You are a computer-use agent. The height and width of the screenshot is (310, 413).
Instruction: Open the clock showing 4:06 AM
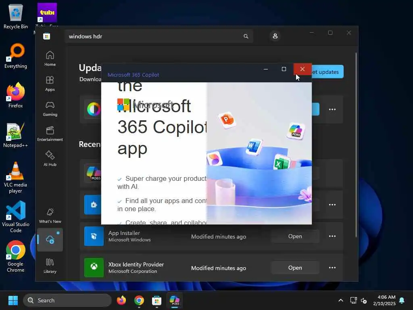pos(384,300)
